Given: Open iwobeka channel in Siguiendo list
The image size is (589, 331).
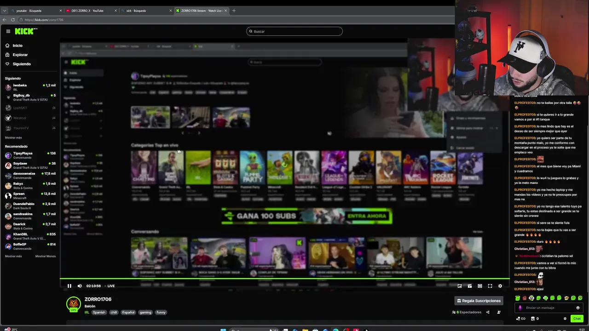Looking at the screenshot, I should click(30, 87).
